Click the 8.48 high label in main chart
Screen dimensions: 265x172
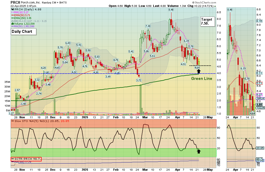(x=171, y=10)
